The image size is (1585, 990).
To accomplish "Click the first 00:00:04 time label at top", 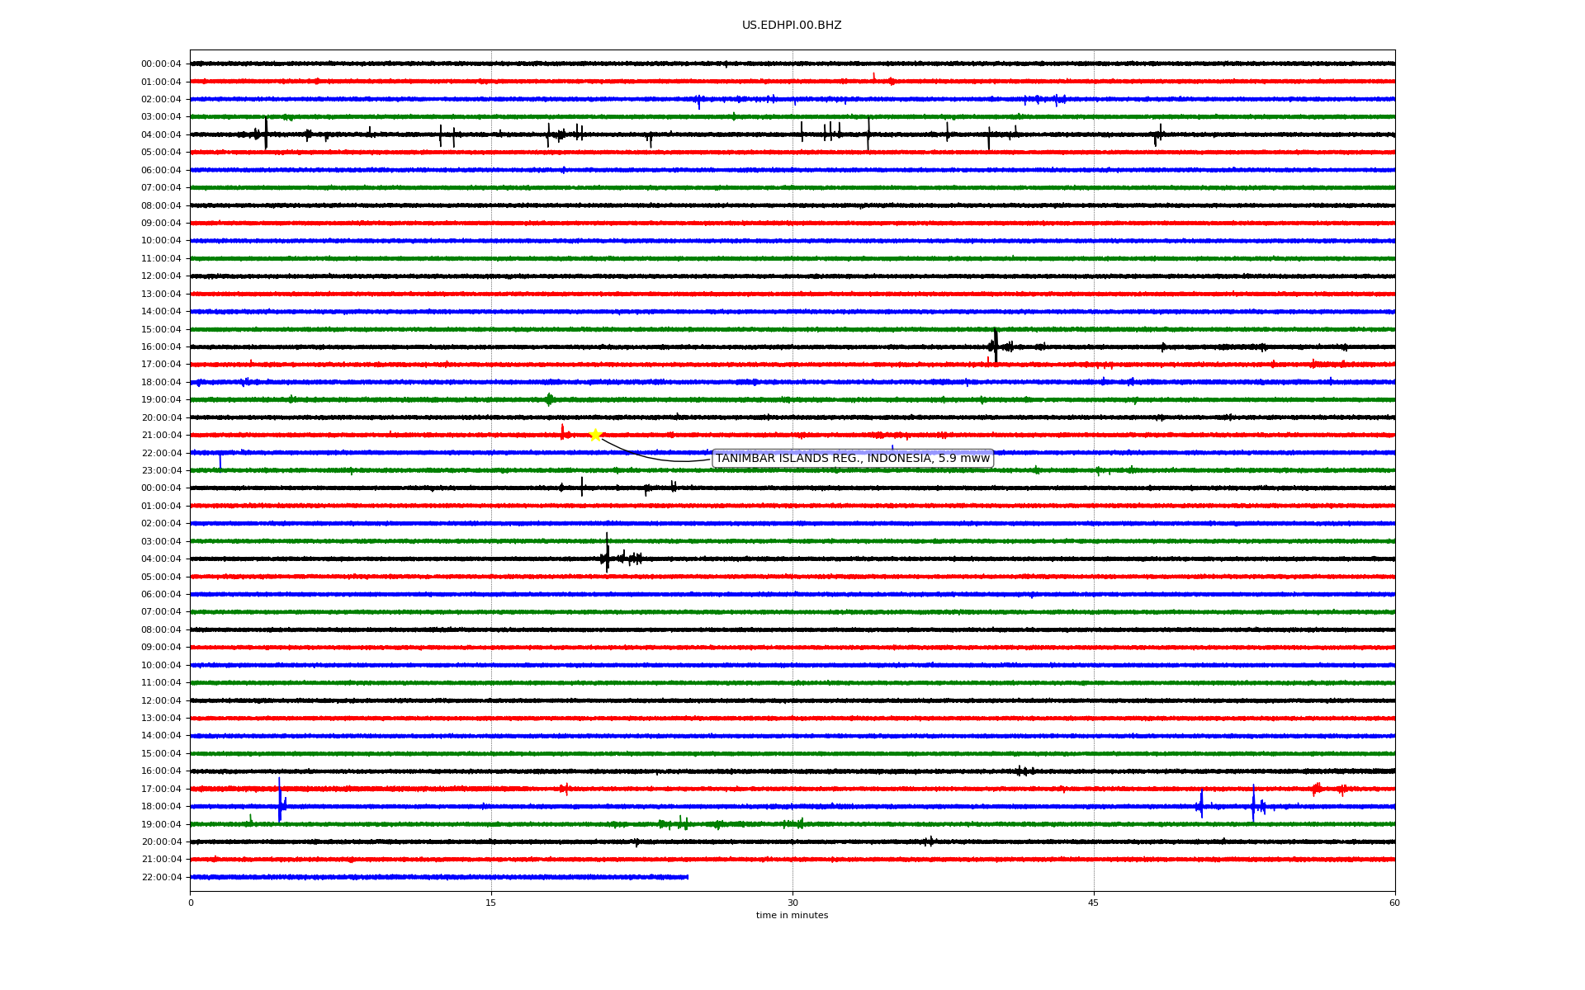I will tap(161, 64).
